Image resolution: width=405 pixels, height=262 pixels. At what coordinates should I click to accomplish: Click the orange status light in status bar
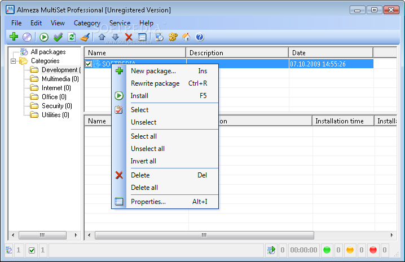tap(350, 250)
